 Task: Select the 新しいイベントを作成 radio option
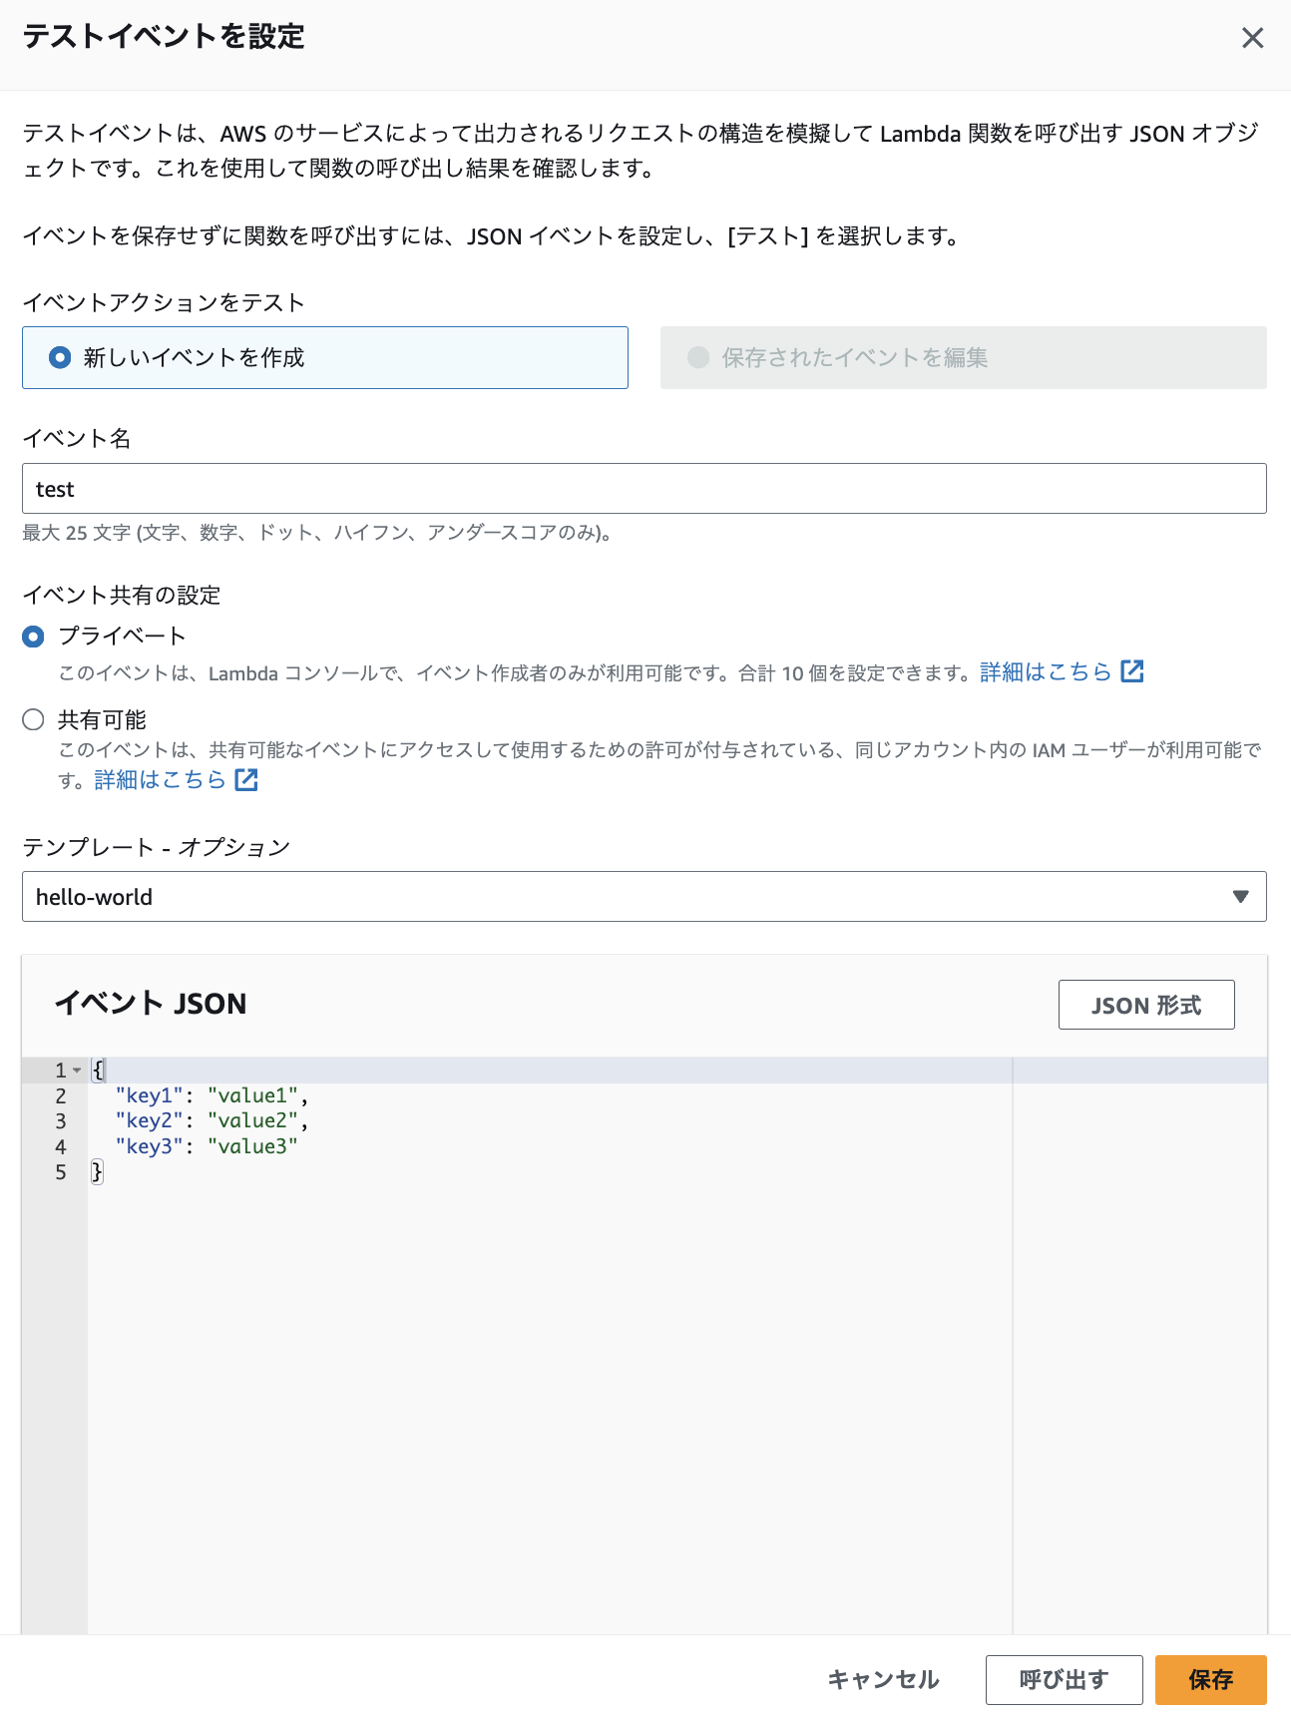tap(61, 357)
